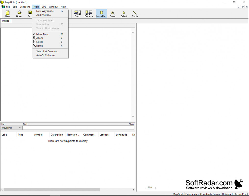This screenshot has height=196, width=249.
Task: Click the upper pane scroll down arrow
Action: (133, 116)
